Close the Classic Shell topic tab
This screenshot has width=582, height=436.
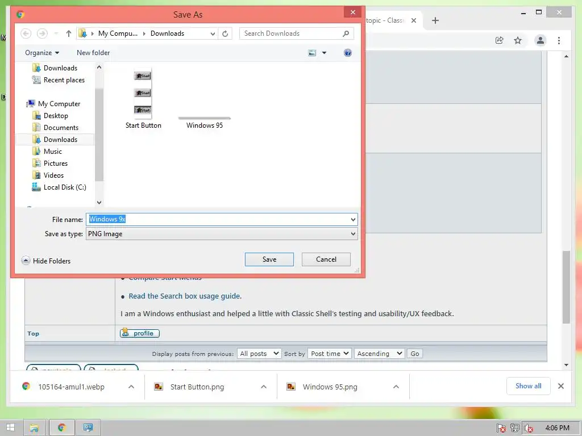[414, 20]
